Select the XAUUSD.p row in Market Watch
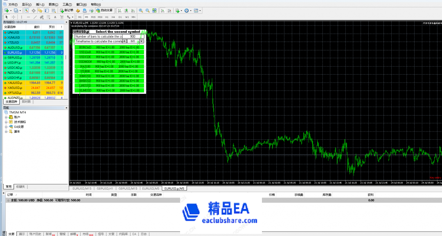442x236 pixels. tap(14, 83)
